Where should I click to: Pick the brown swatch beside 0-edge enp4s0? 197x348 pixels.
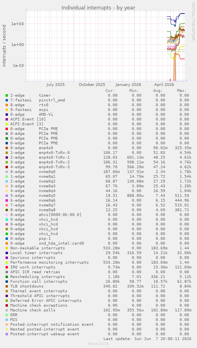[x=7, y=148]
